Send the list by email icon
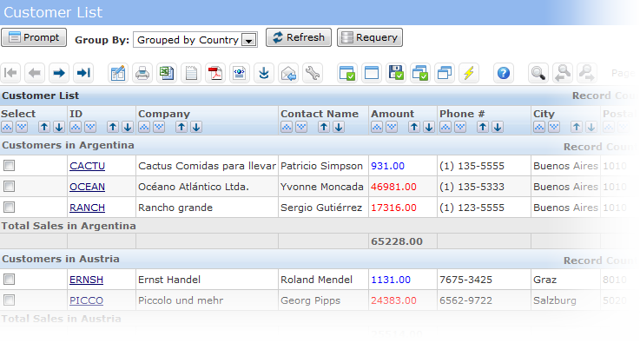The height and width of the screenshot is (343, 640). (x=288, y=73)
